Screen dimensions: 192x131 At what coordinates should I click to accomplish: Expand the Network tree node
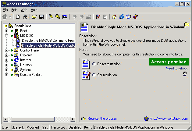coord(6,65)
